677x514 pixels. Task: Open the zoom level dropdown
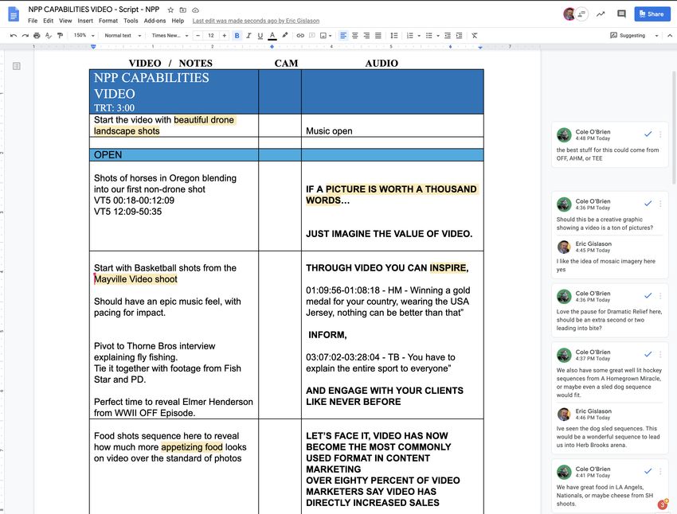point(84,35)
